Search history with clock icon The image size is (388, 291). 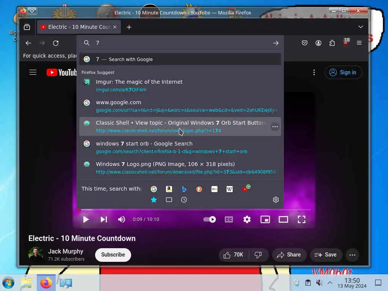(184, 200)
